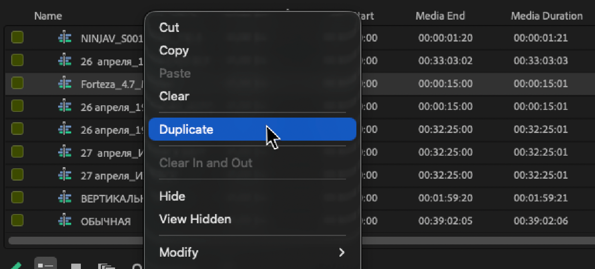Click the timeline icon next to 27 апреля_И

click(x=65, y=175)
